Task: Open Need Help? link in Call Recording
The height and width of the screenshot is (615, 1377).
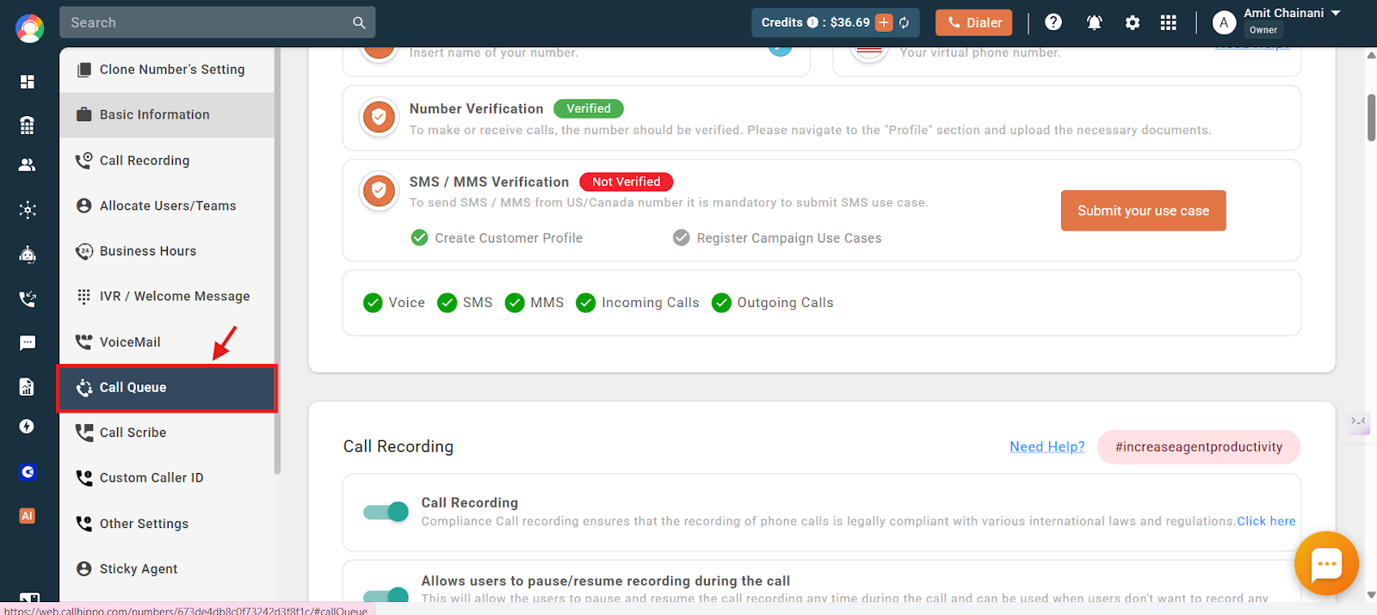Action: coord(1047,446)
